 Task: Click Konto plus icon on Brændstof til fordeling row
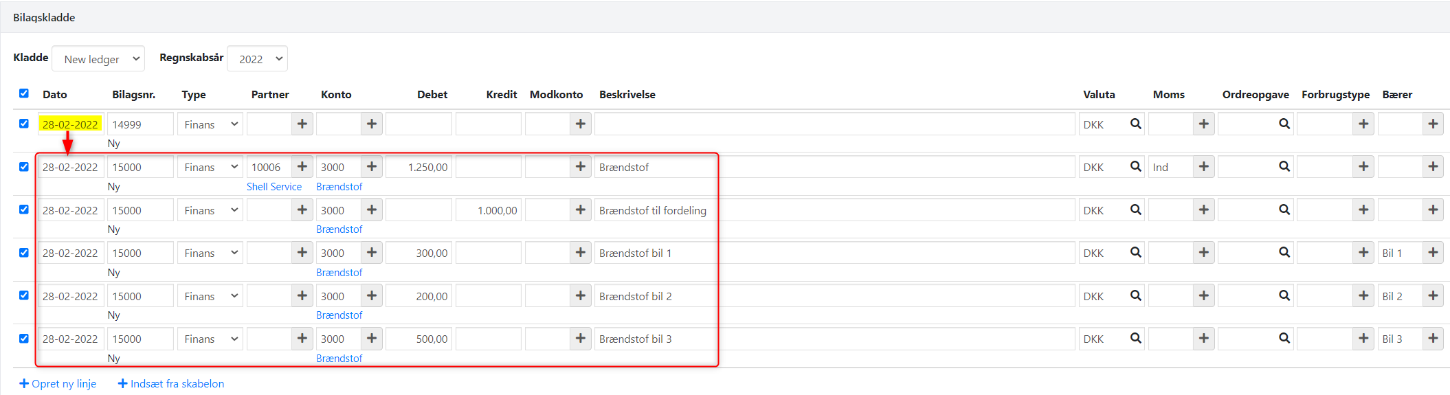coord(372,210)
